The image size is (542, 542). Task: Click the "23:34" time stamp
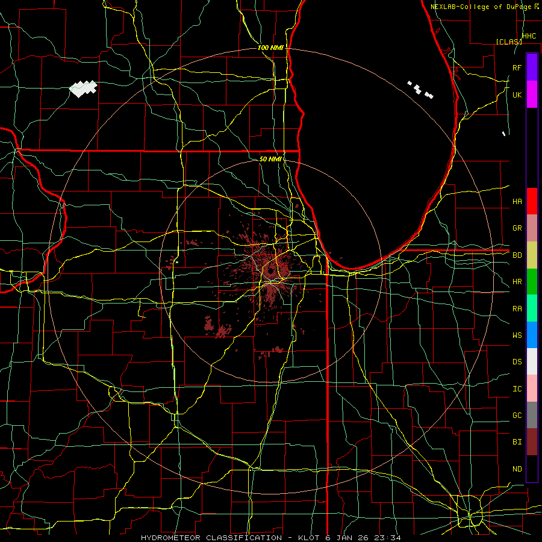click(388, 538)
